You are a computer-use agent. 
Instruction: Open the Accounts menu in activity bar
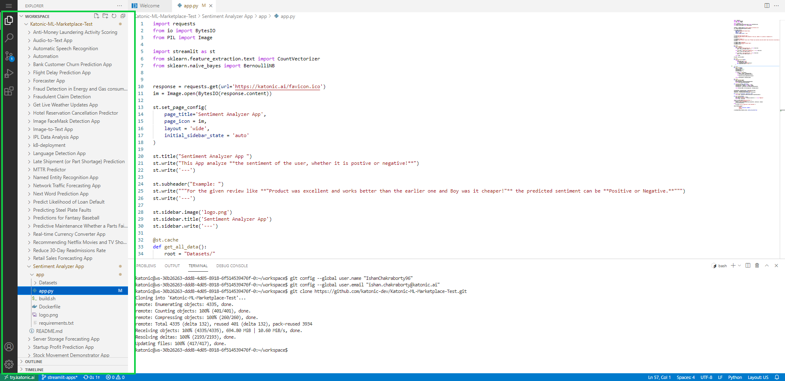[x=9, y=347]
